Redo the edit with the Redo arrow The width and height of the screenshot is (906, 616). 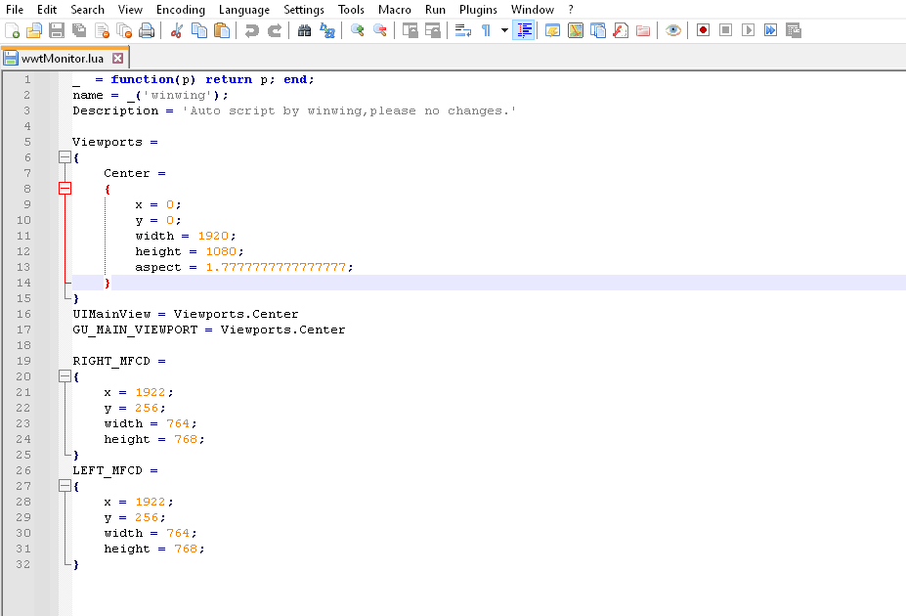pos(275,30)
